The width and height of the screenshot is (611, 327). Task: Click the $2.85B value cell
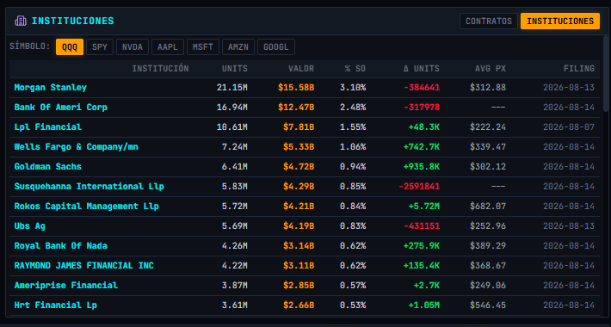[x=299, y=286]
